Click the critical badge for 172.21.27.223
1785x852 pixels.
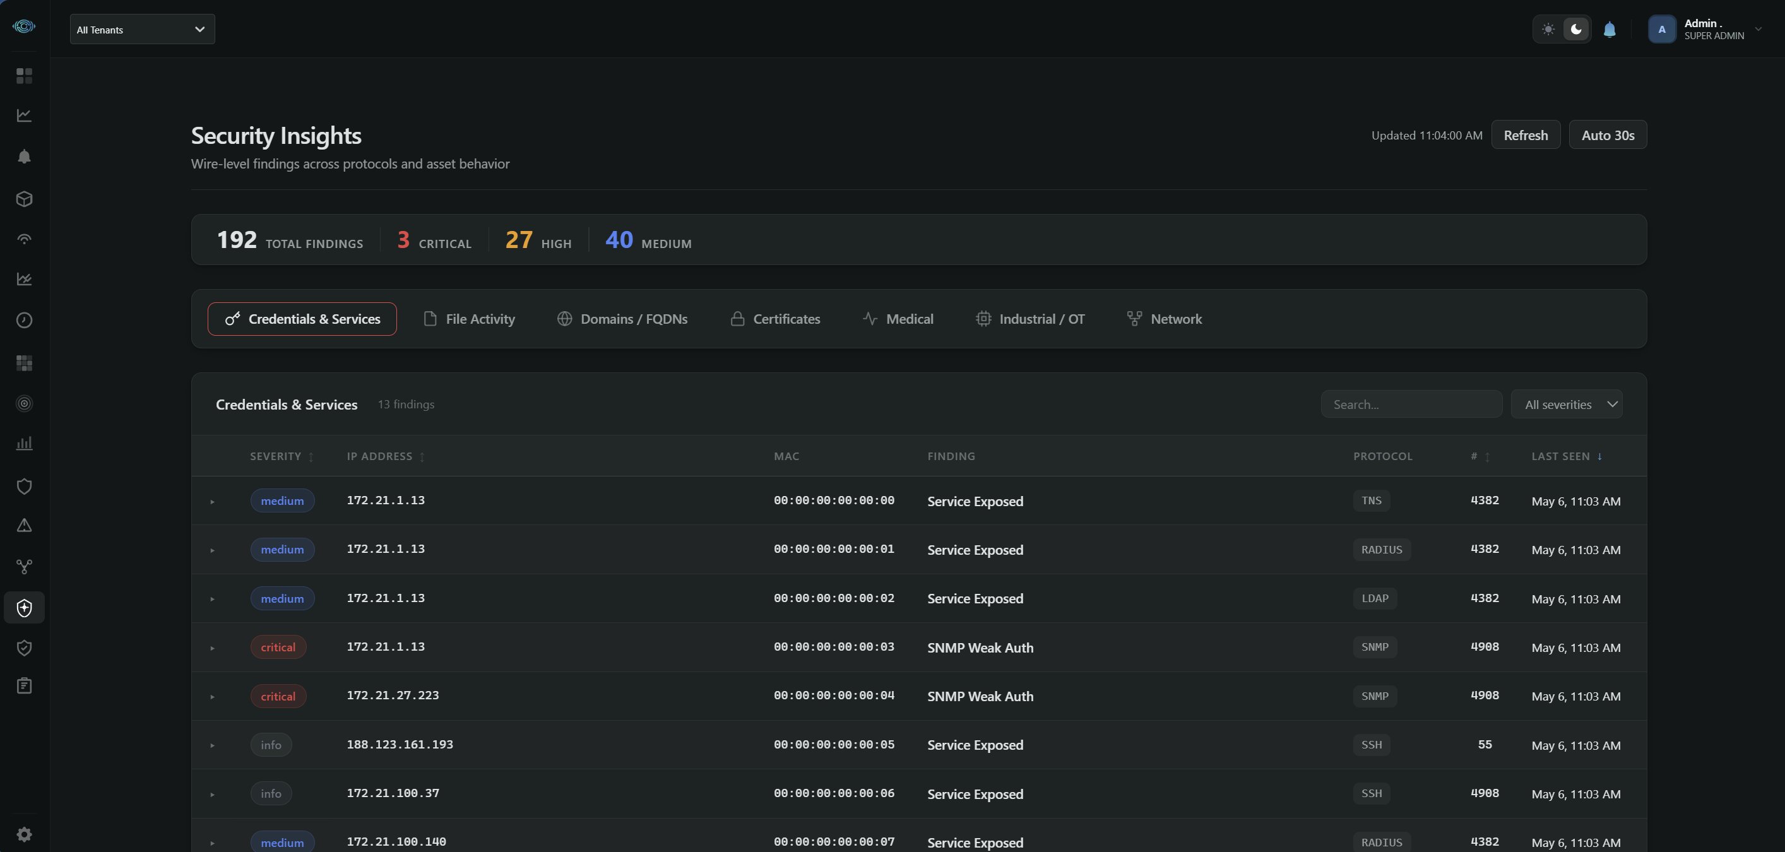(278, 696)
